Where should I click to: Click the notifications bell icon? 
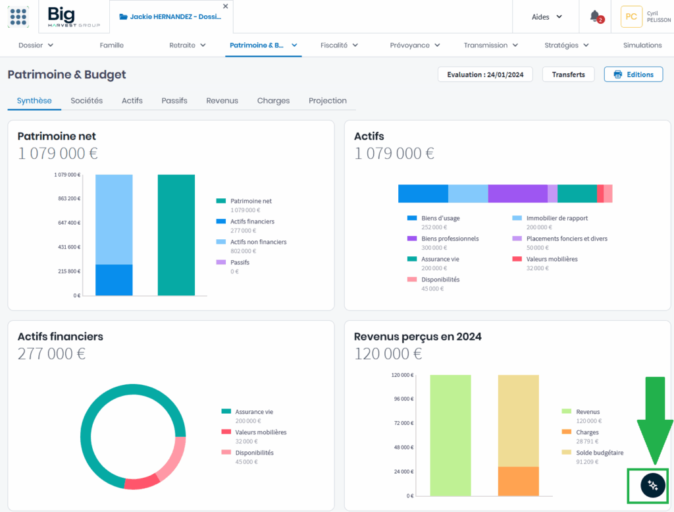pyautogui.click(x=595, y=16)
